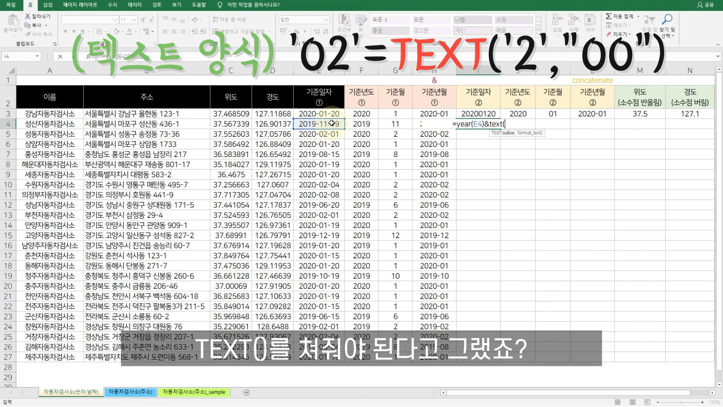
Task: Cancel formula entry with the X icon
Action: [60, 57]
